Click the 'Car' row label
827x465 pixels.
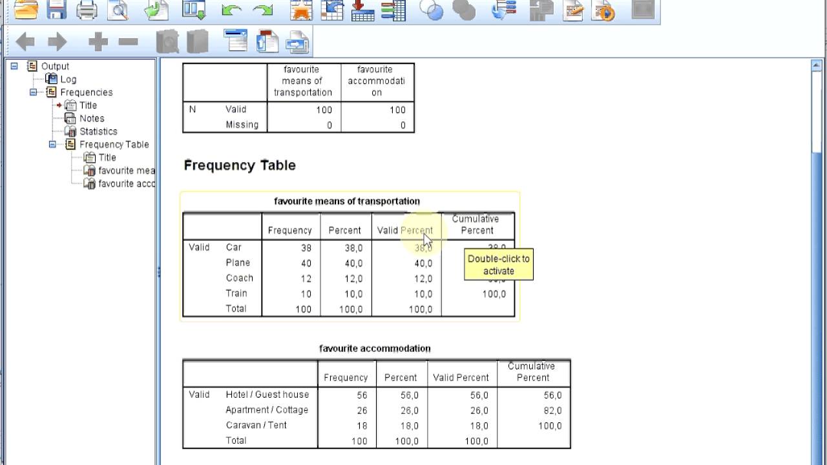click(233, 247)
